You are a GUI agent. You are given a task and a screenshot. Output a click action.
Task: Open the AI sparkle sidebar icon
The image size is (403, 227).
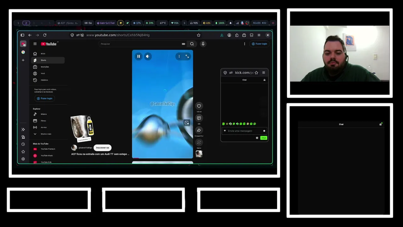pyautogui.click(x=23, y=130)
